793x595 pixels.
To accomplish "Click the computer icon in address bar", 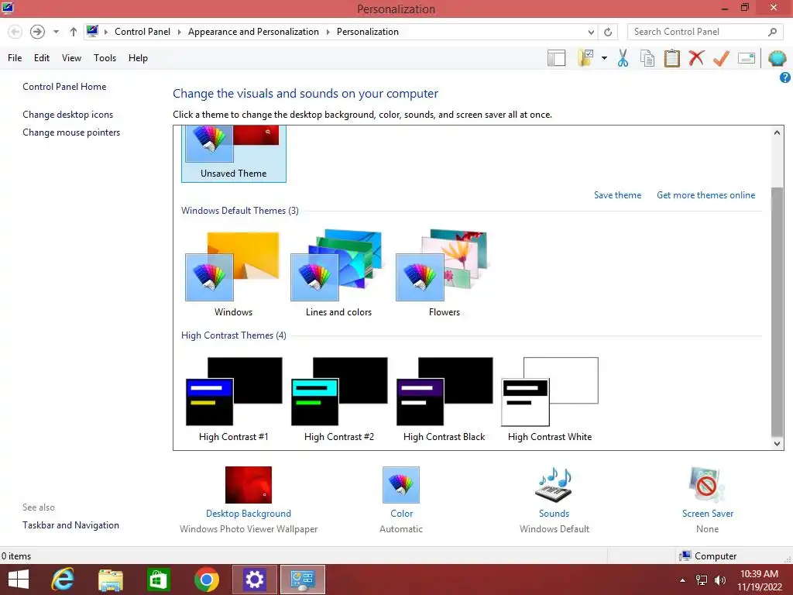I will pyautogui.click(x=92, y=31).
